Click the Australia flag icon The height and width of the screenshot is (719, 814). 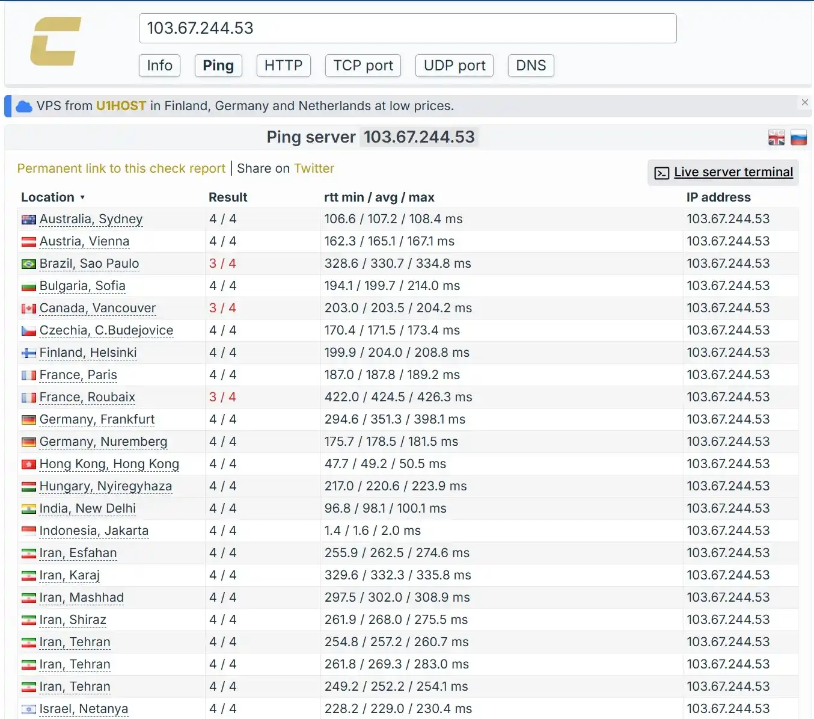tap(29, 220)
